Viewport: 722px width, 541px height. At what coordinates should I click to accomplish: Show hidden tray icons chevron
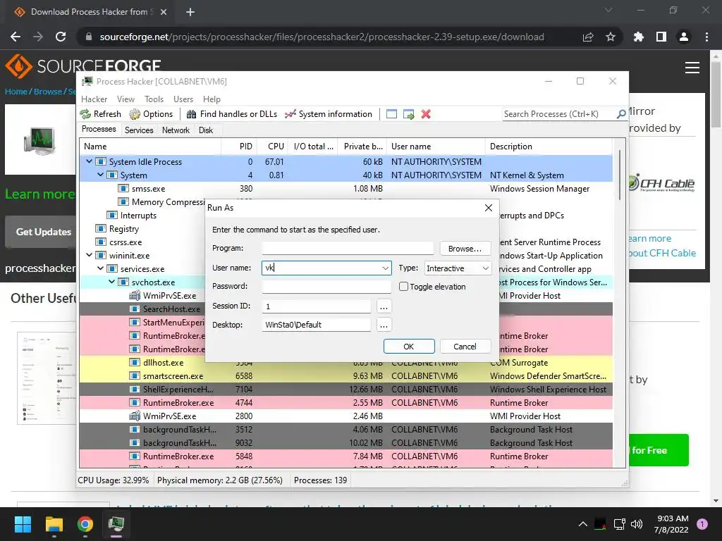coord(582,524)
